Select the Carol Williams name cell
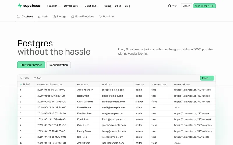The image size is (233, 145). [x=87, y=102]
